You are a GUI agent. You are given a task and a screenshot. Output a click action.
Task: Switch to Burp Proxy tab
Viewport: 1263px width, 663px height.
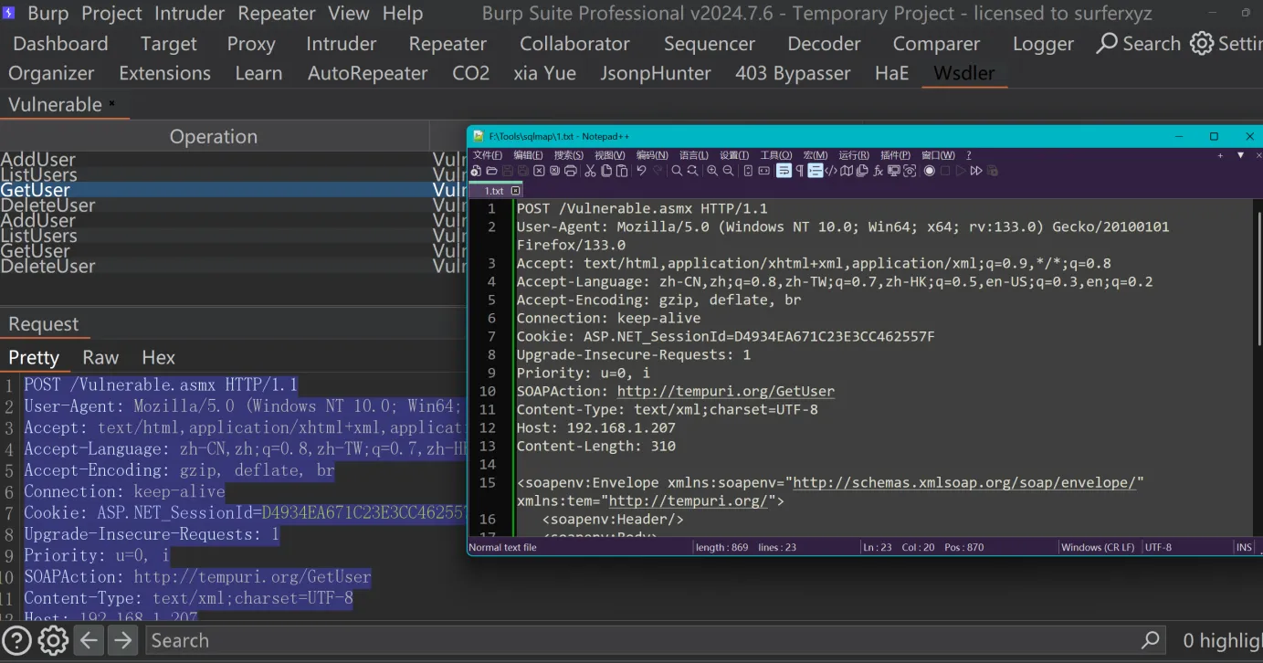(x=250, y=44)
